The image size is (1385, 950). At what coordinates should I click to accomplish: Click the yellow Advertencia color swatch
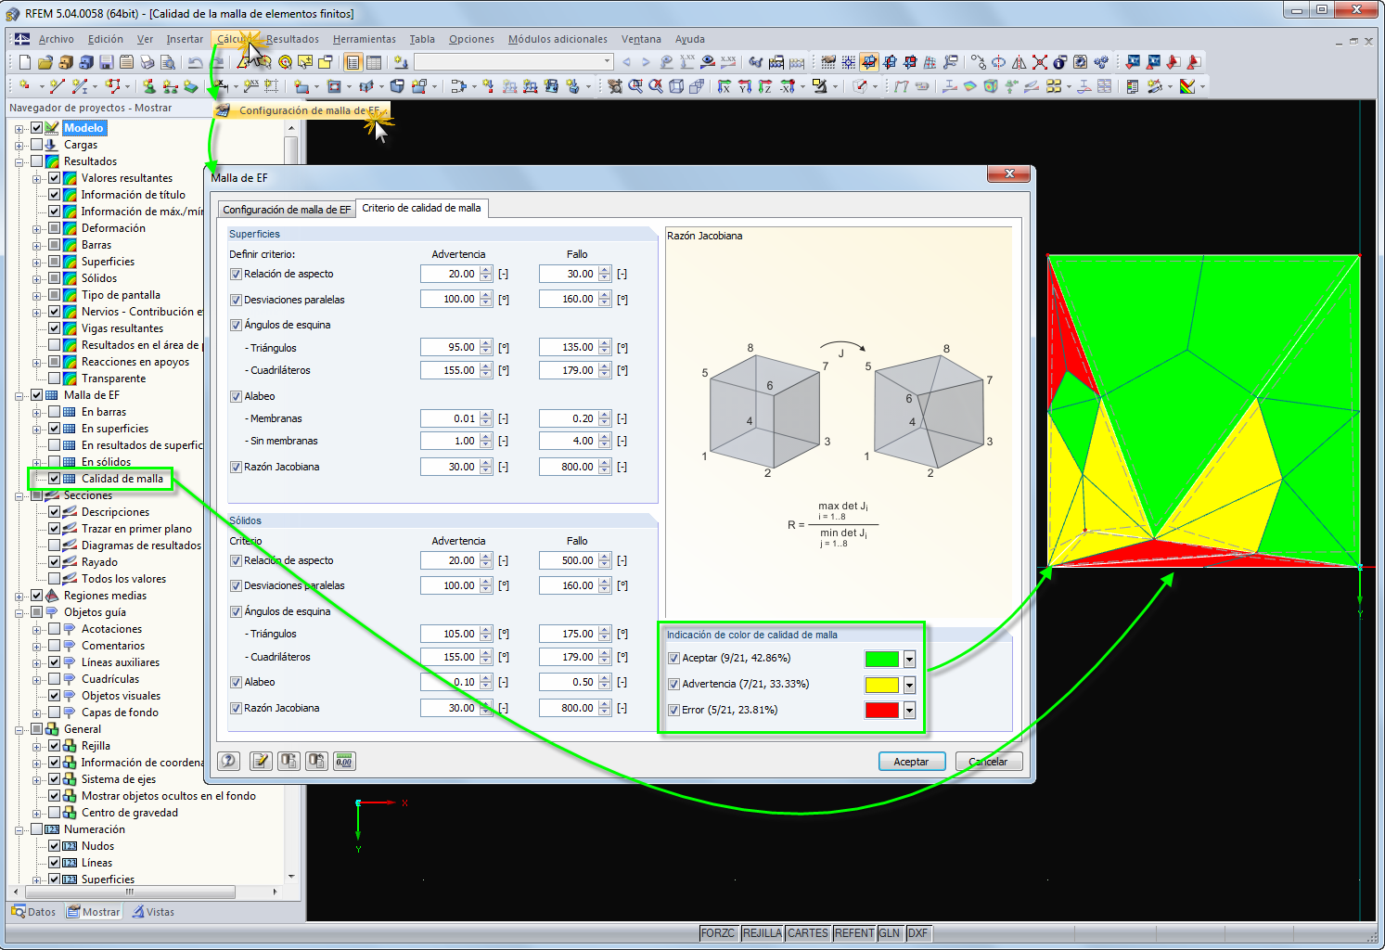[x=881, y=685]
